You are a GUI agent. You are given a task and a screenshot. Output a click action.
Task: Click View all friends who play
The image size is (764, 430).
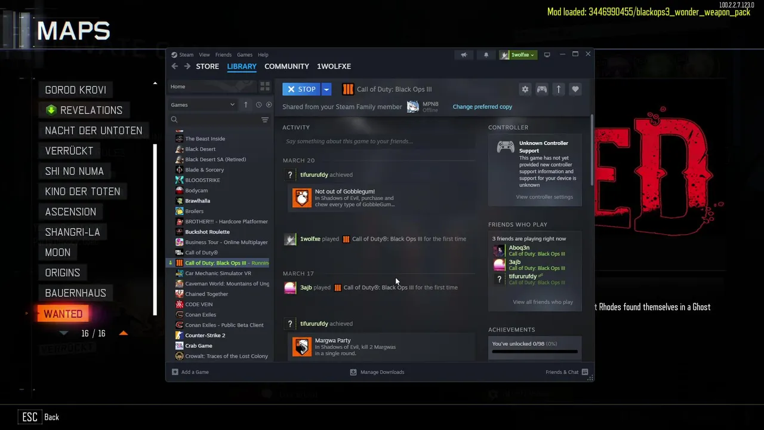coord(543,302)
